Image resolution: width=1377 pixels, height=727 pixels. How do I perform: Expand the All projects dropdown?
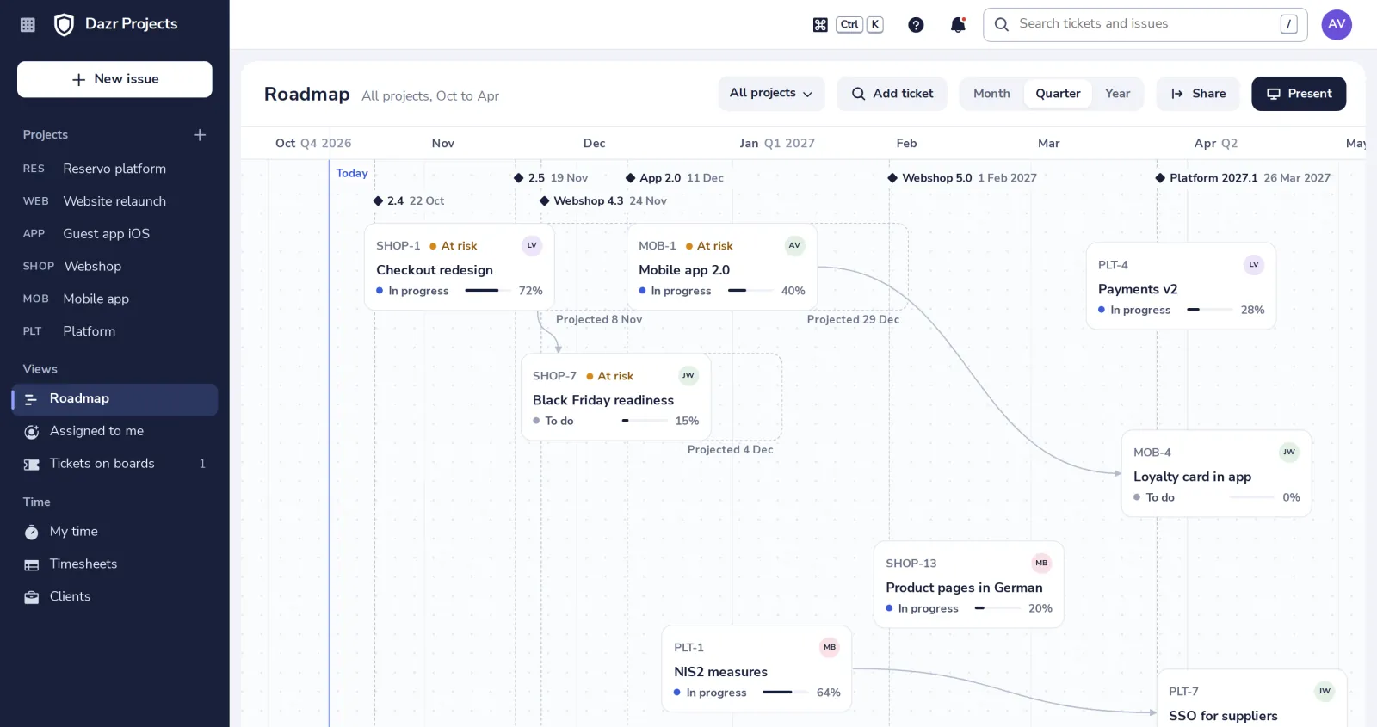[x=771, y=94]
